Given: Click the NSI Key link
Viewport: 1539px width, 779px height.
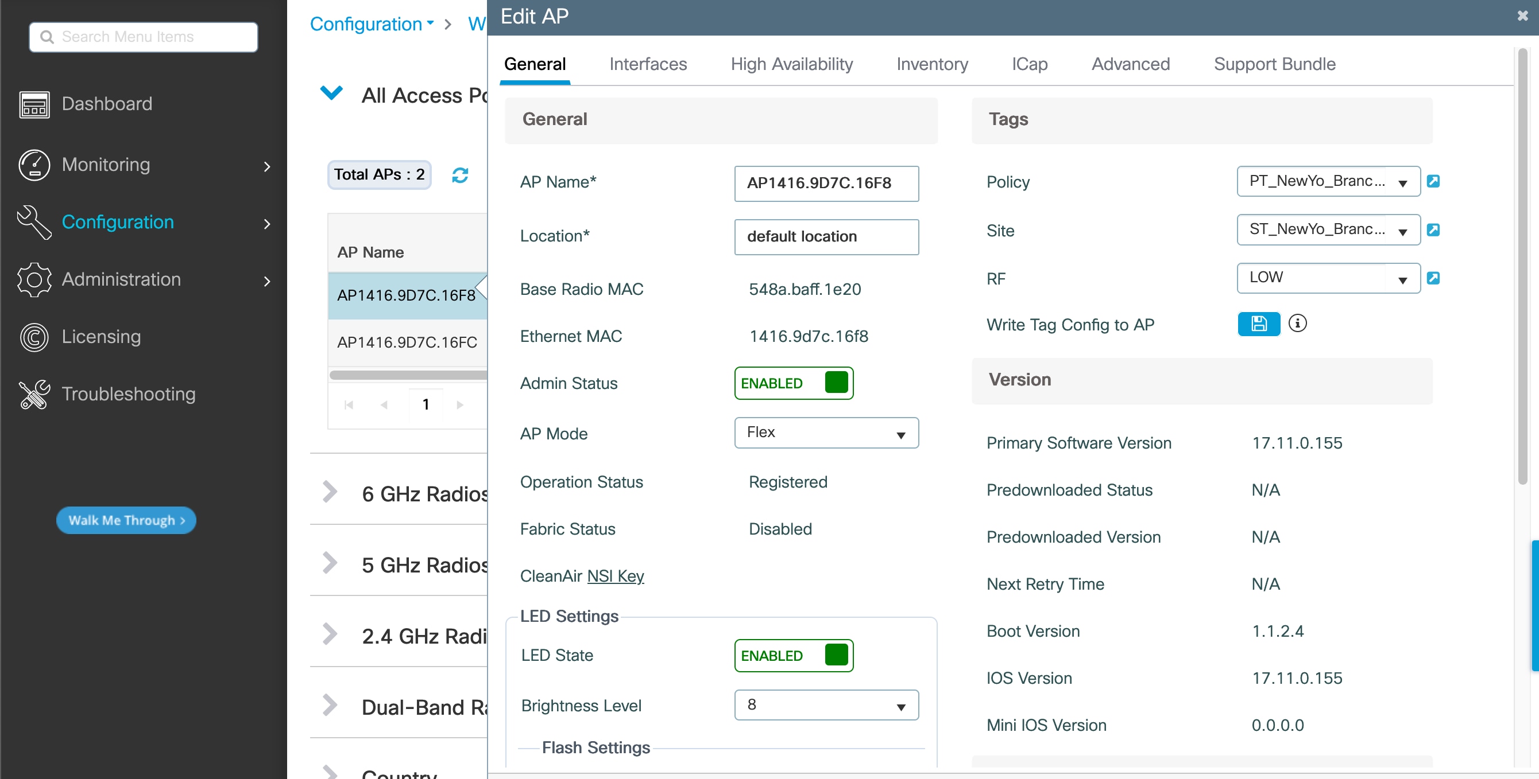Looking at the screenshot, I should tap(615, 576).
